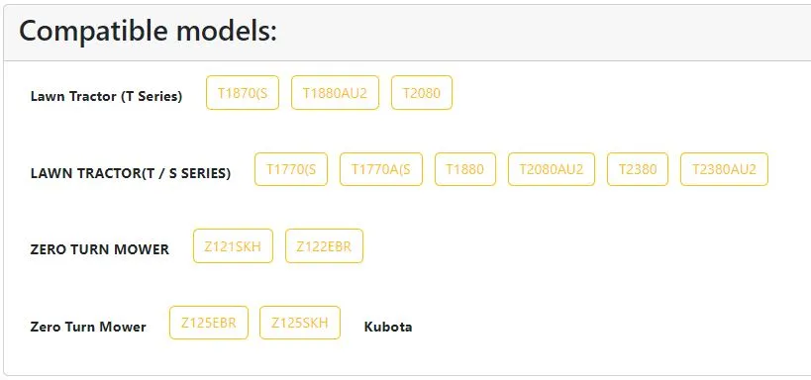Open the T2080AU2 model link
The width and height of the screenshot is (811, 380).
click(552, 169)
